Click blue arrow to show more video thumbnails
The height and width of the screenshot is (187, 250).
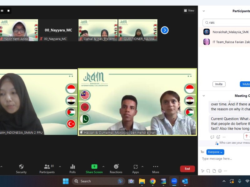[165, 30]
